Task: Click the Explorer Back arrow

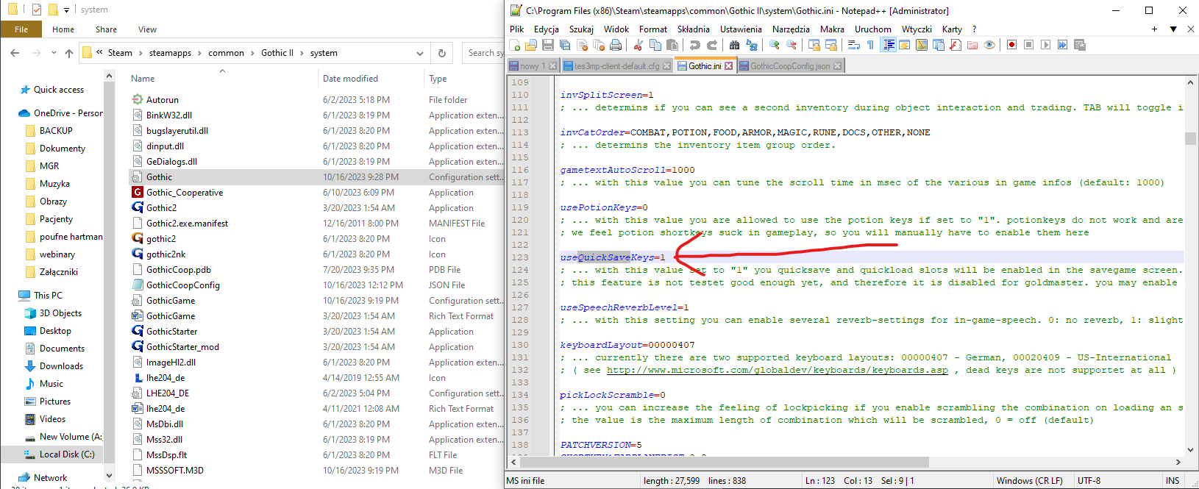Action: (x=15, y=53)
